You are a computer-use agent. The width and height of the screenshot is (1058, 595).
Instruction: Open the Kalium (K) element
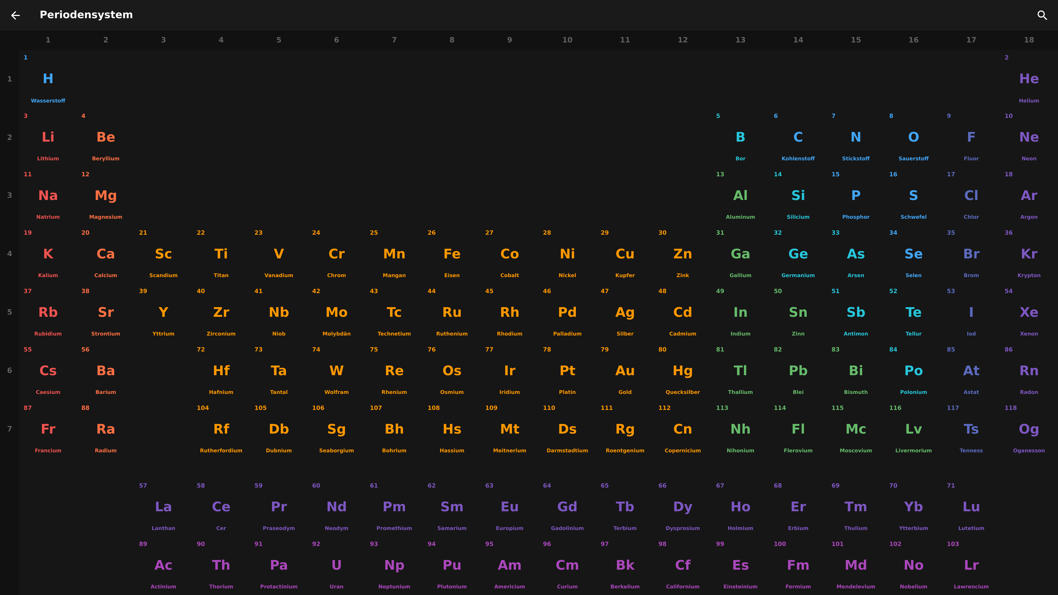point(48,254)
